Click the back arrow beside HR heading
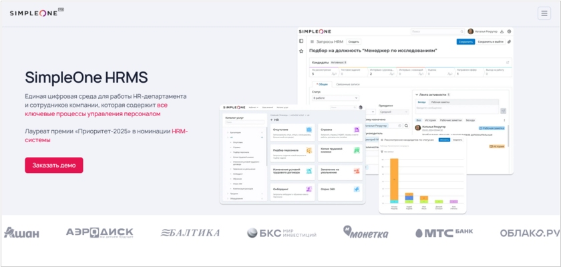The height and width of the screenshot is (267, 561). pyautogui.click(x=272, y=119)
